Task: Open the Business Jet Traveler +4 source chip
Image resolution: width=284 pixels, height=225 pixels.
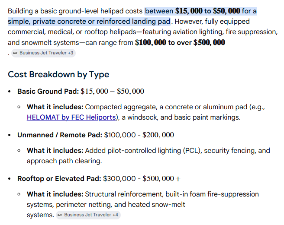Action: pos(88,215)
